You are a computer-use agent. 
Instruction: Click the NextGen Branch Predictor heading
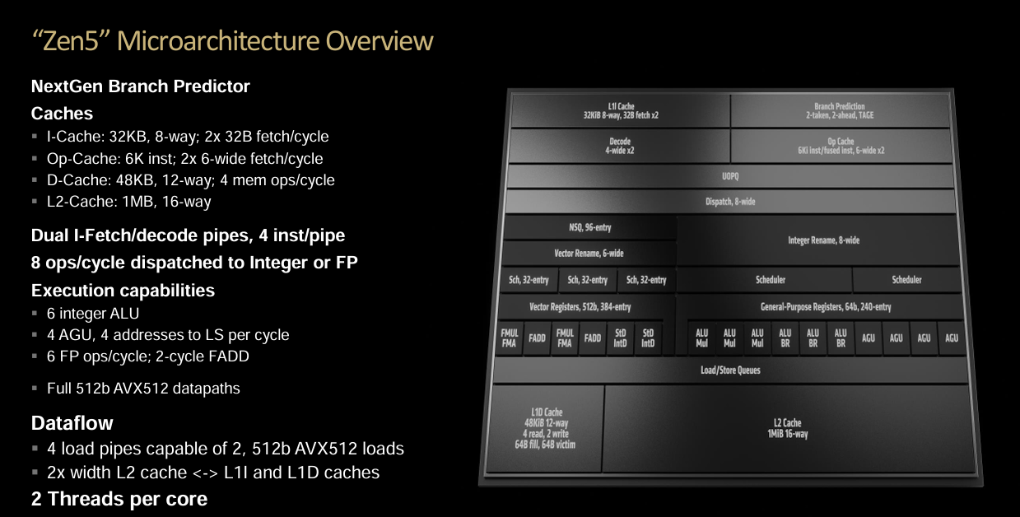tap(140, 86)
